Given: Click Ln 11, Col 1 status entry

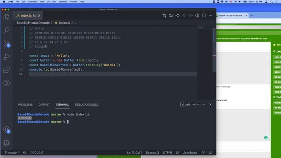Looking at the screenshot, I should (x=134, y=152).
